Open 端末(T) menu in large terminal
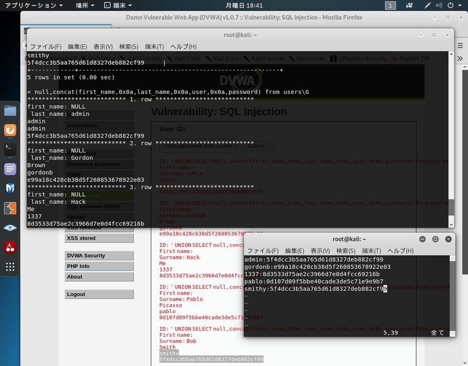 (155, 47)
